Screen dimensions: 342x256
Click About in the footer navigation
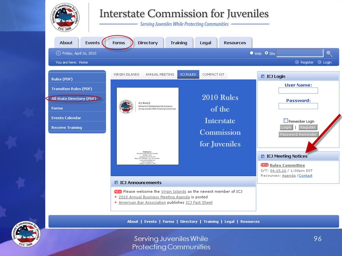point(133,222)
